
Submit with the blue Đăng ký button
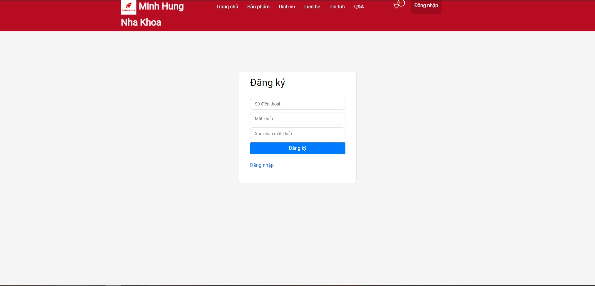297,148
